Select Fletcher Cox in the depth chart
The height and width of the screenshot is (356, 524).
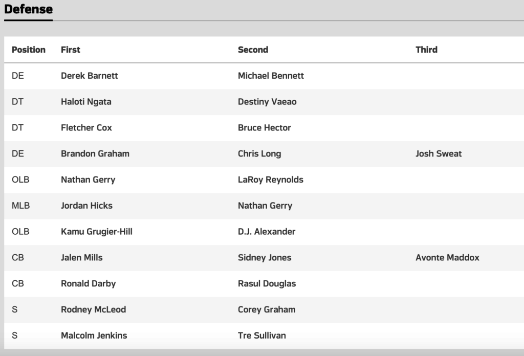[x=86, y=128]
